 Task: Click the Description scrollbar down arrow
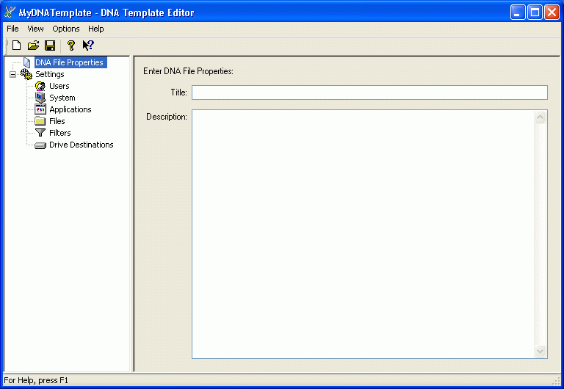(x=540, y=351)
